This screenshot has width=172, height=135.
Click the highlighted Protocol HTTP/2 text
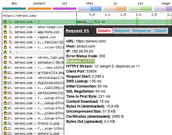81,61
